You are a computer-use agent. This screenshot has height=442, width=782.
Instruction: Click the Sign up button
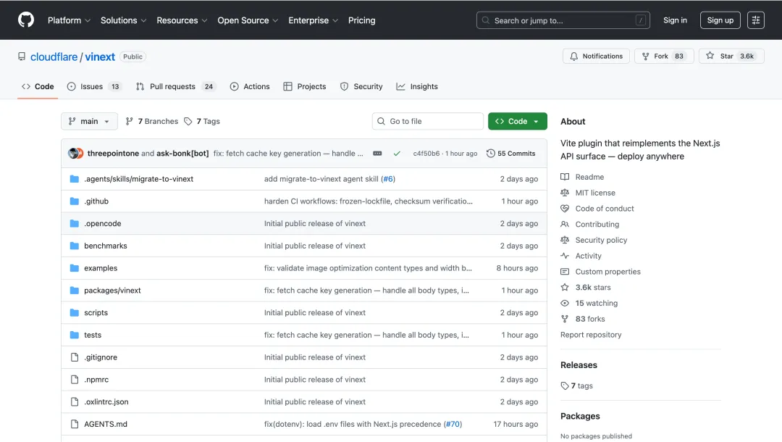click(720, 20)
